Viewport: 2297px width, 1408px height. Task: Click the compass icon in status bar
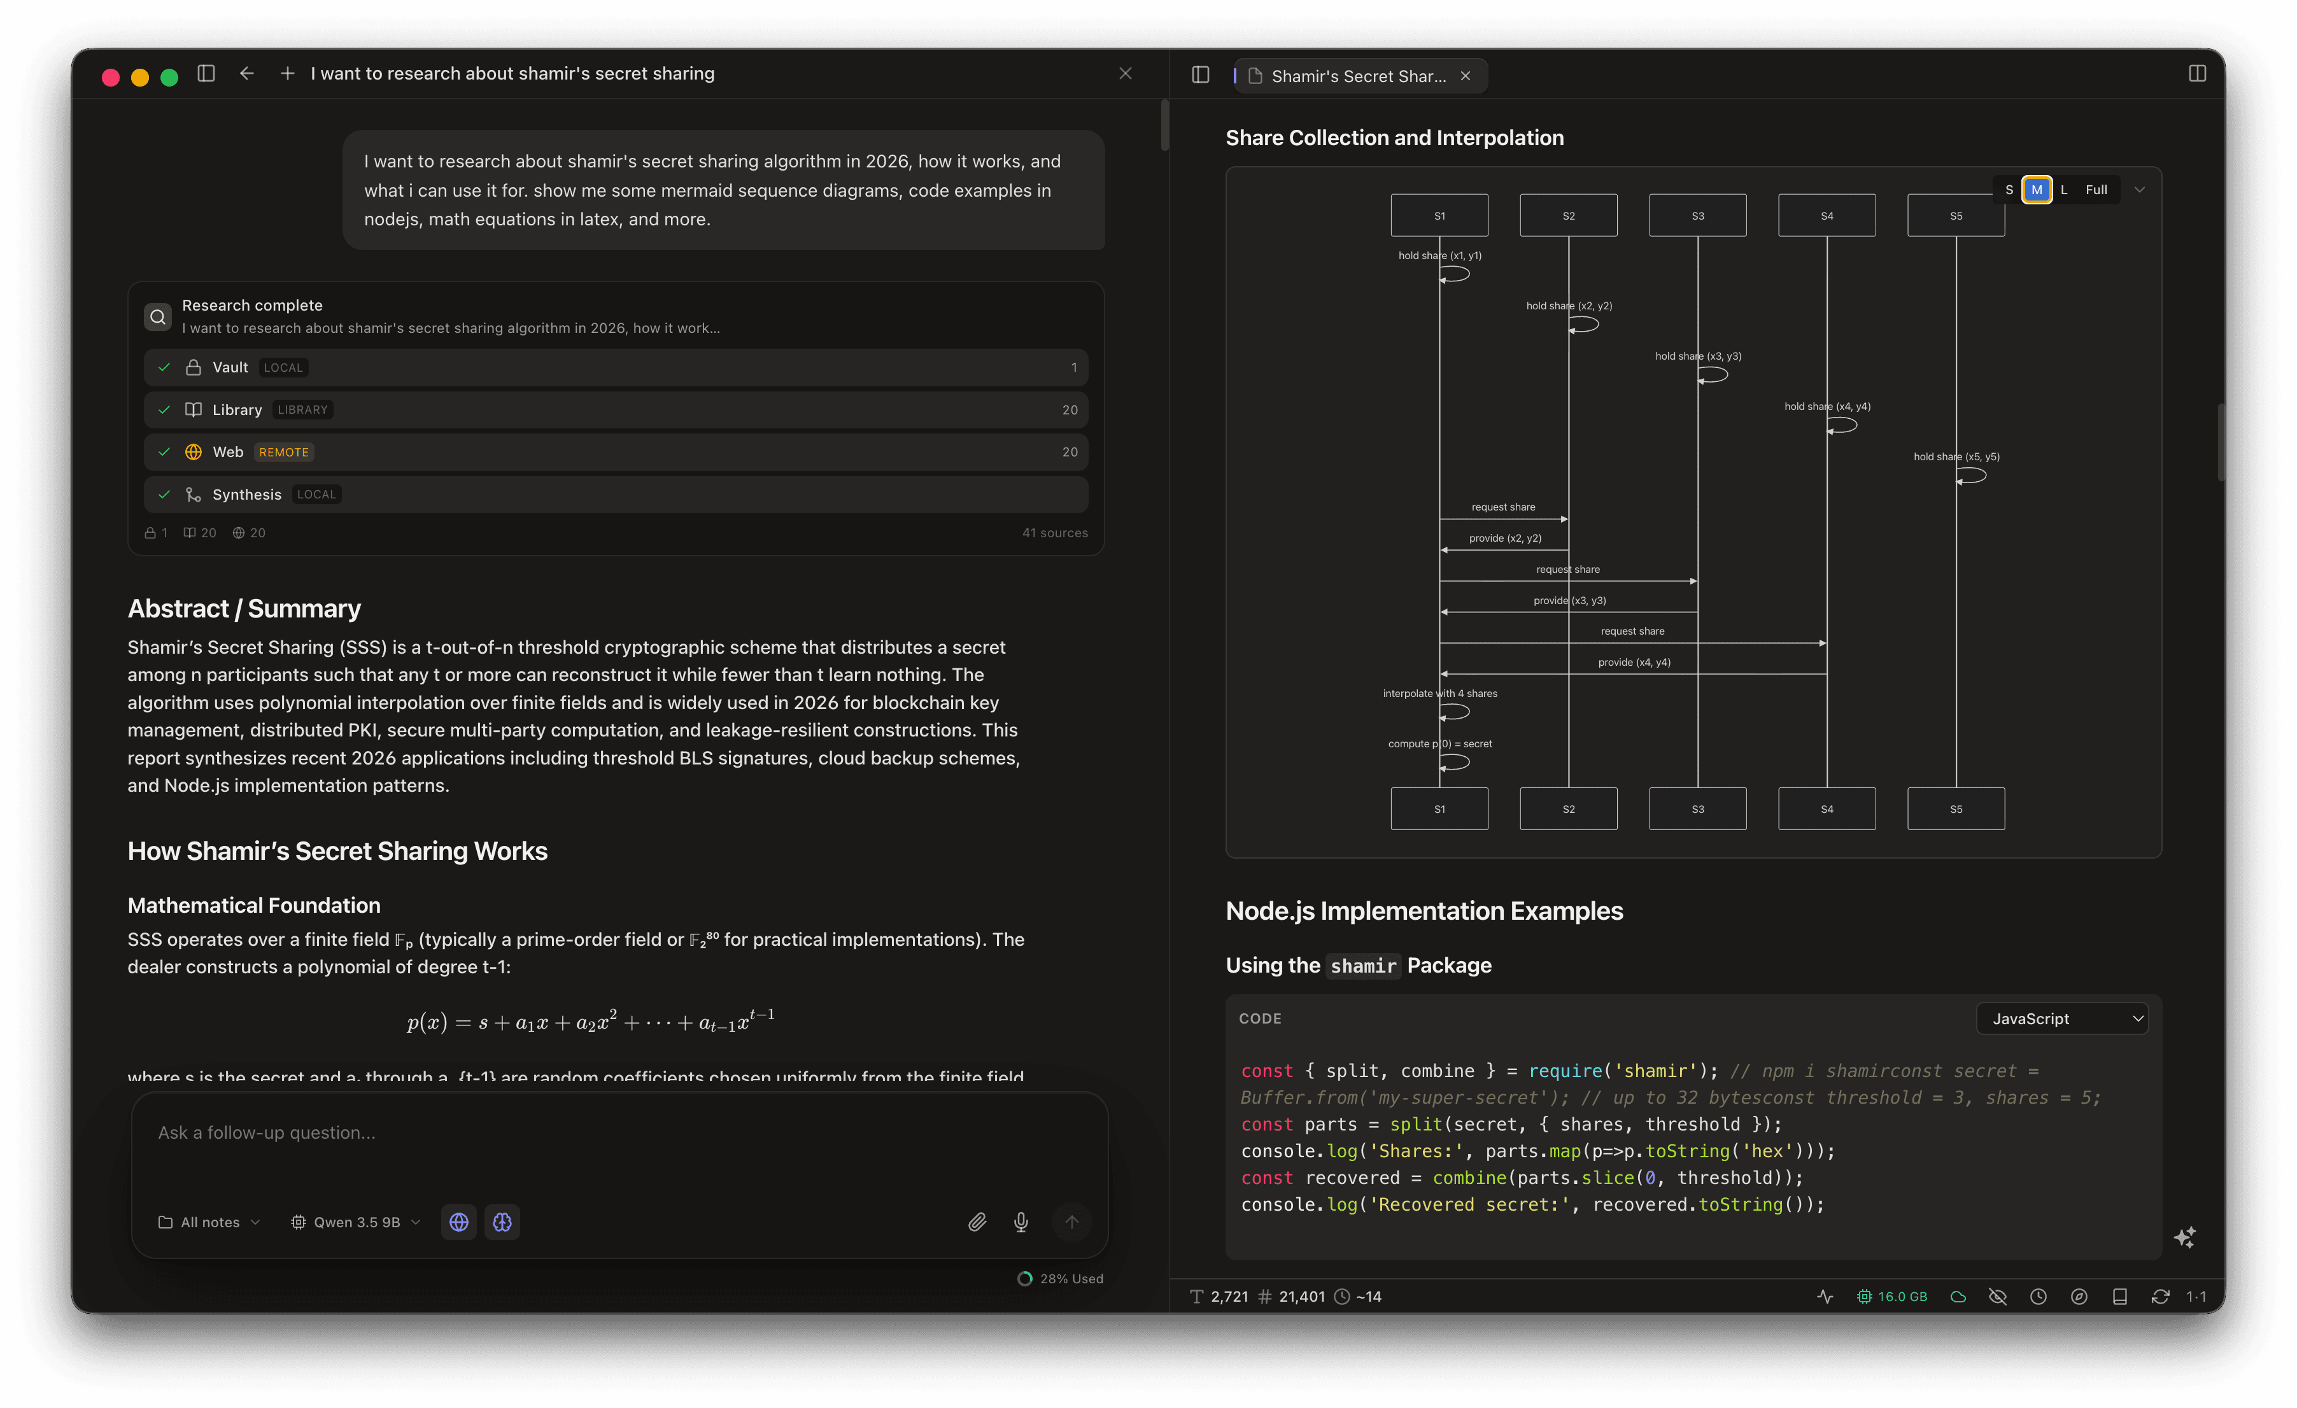point(2078,1296)
